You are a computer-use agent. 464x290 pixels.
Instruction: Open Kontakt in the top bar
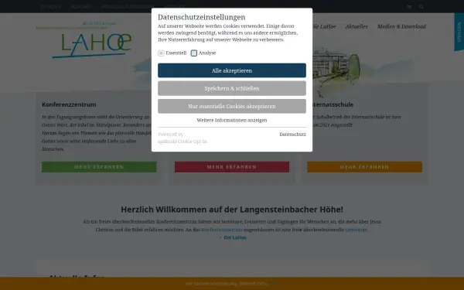click(80, 7)
